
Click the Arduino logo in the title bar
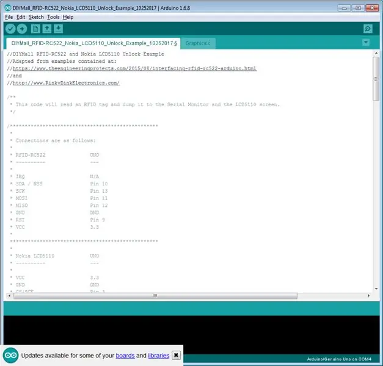pyautogui.click(x=8, y=8)
